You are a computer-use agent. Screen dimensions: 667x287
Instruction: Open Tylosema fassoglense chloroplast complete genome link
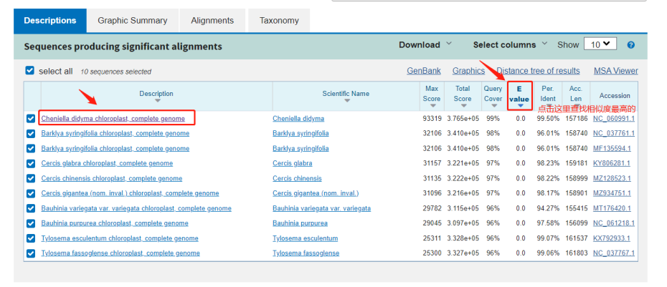pyautogui.click(x=120, y=253)
